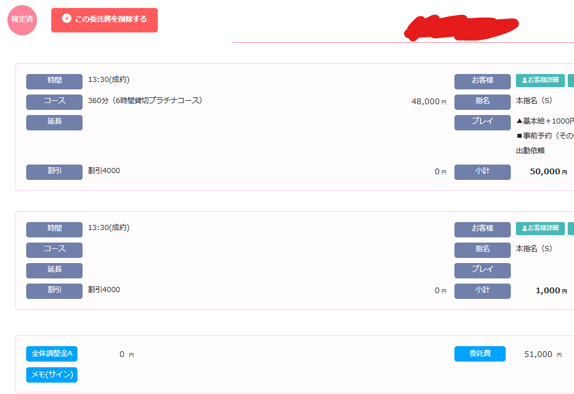Click the 360分 platinum course text
The width and height of the screenshot is (574, 394).
pyautogui.click(x=145, y=101)
